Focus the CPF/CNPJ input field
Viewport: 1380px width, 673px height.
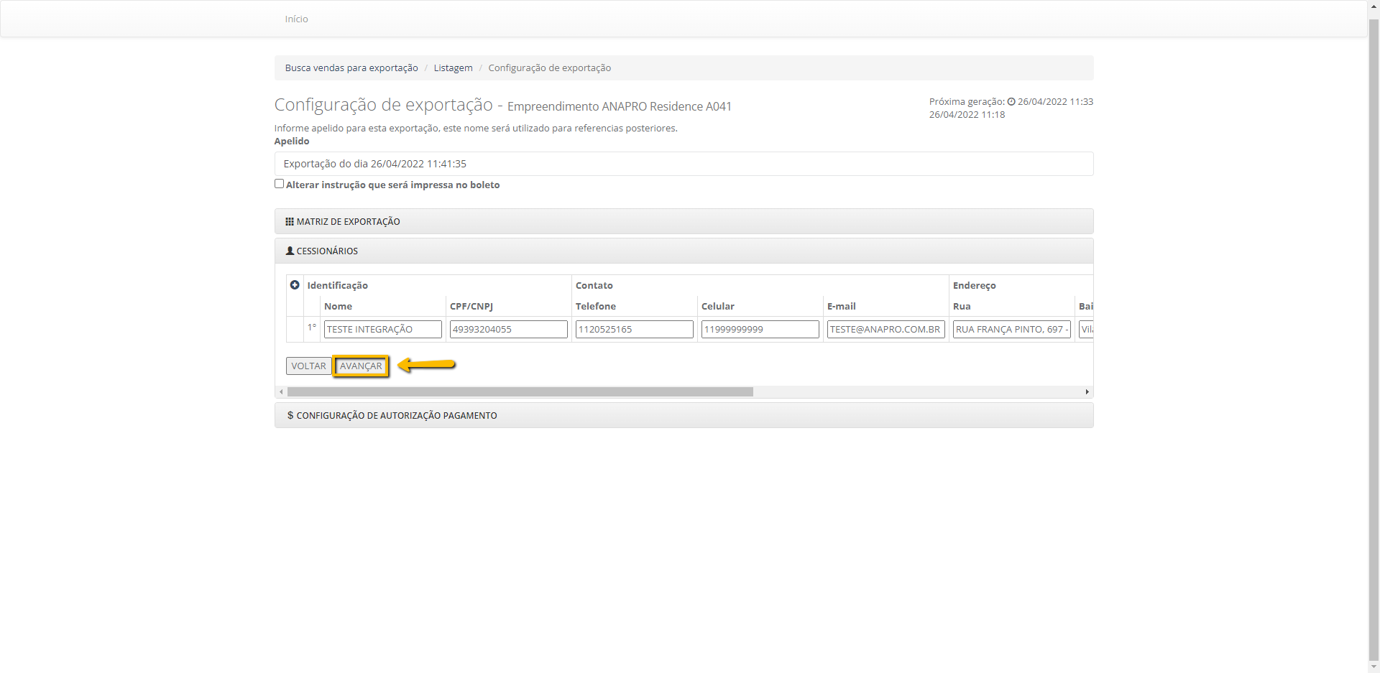pyautogui.click(x=508, y=330)
